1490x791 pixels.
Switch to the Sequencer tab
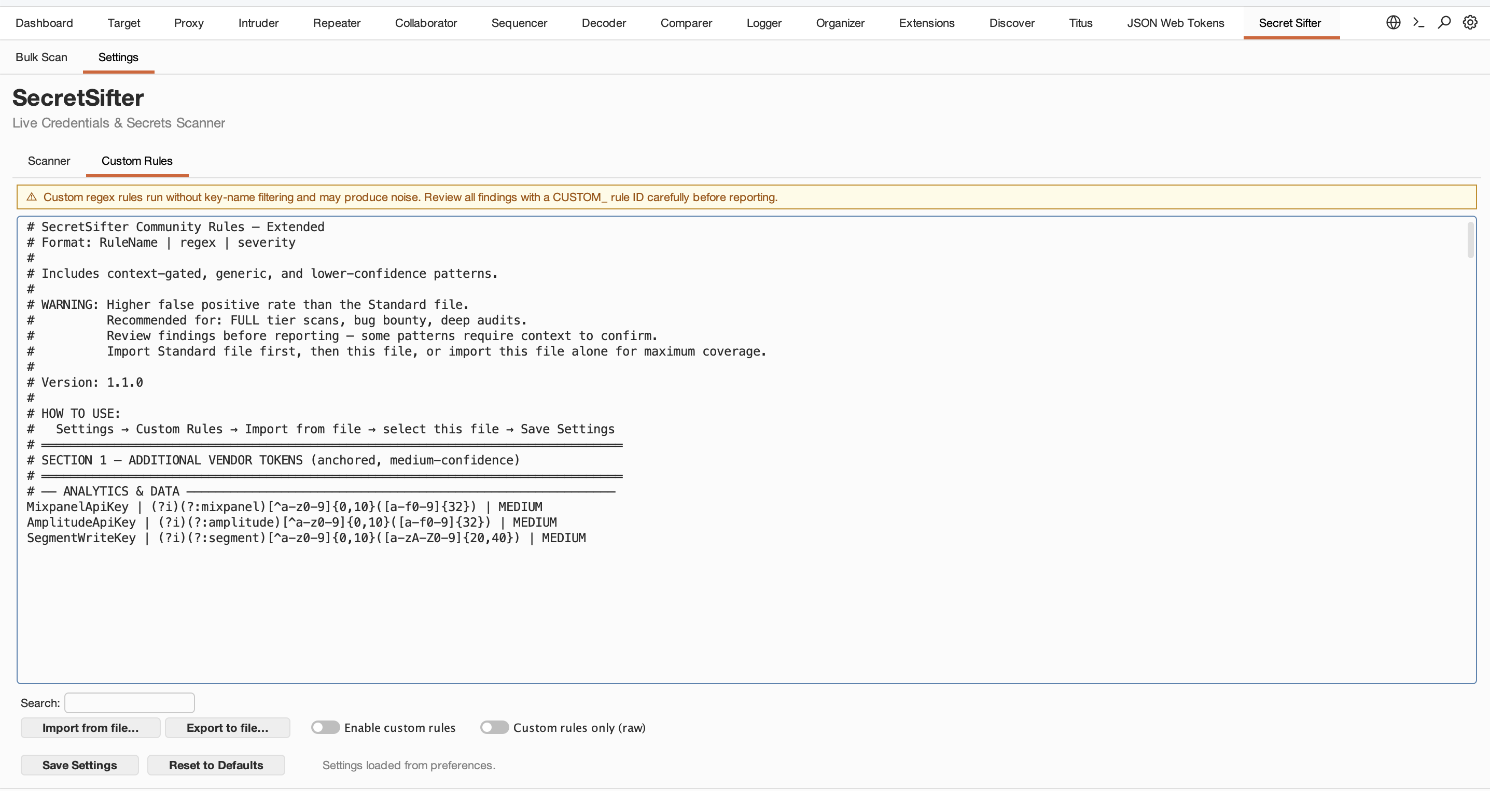click(x=520, y=23)
